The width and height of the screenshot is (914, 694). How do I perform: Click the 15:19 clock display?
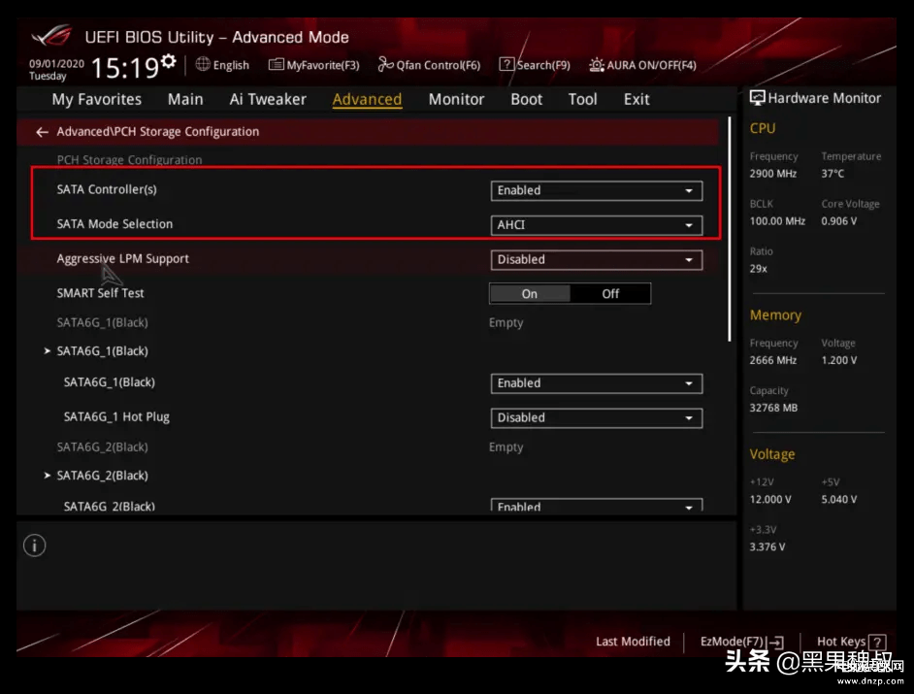coord(125,68)
